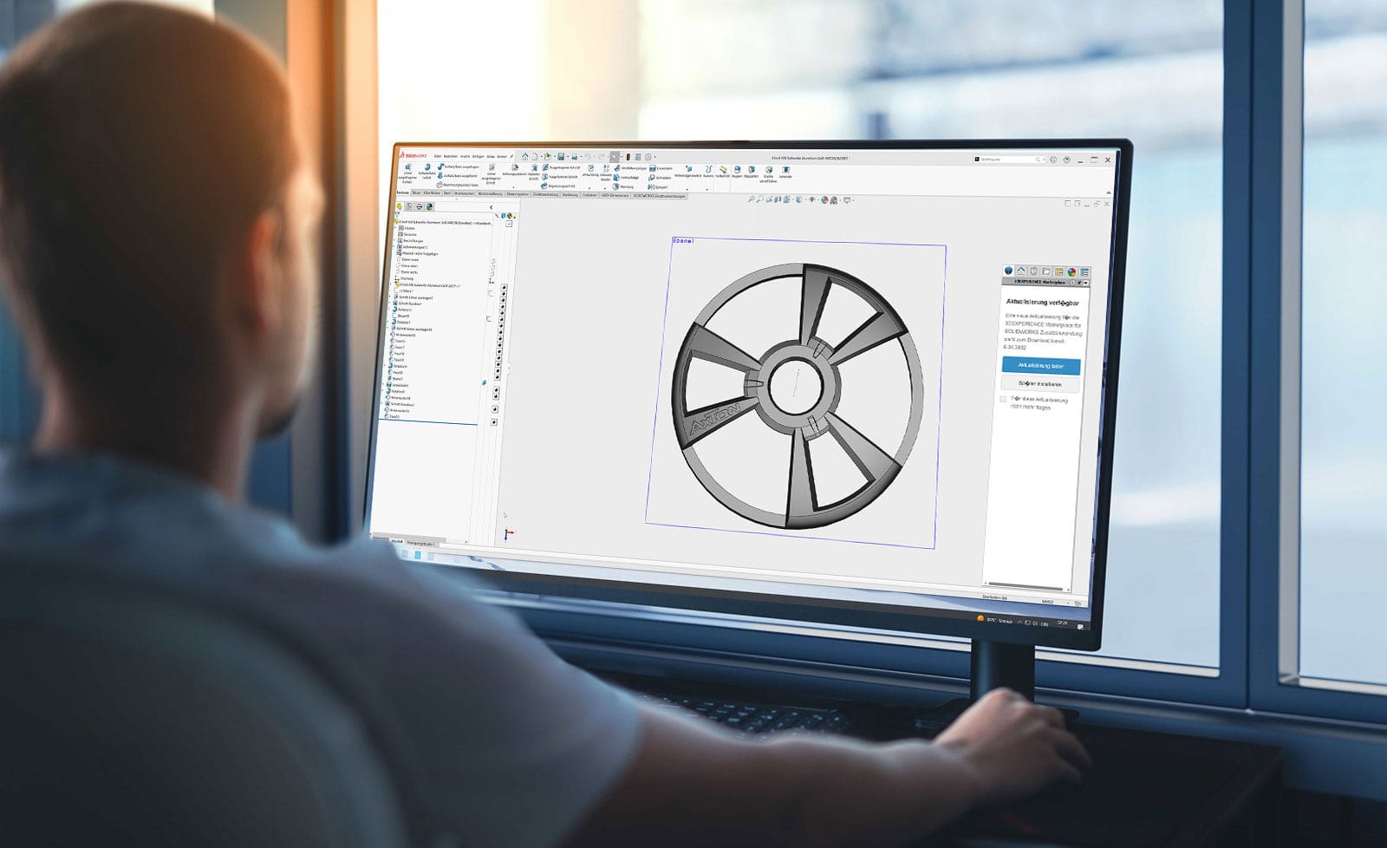Viewport: 1387px width, 848px height.
Task: Click the task pane horizontal scrollbar
Action: 1026,585
